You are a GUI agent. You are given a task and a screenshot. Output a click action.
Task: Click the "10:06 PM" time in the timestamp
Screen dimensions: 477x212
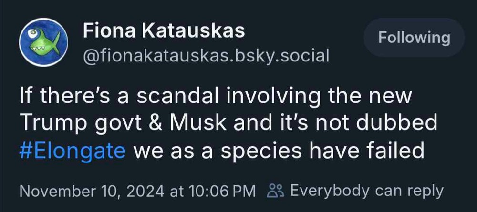coord(221,191)
